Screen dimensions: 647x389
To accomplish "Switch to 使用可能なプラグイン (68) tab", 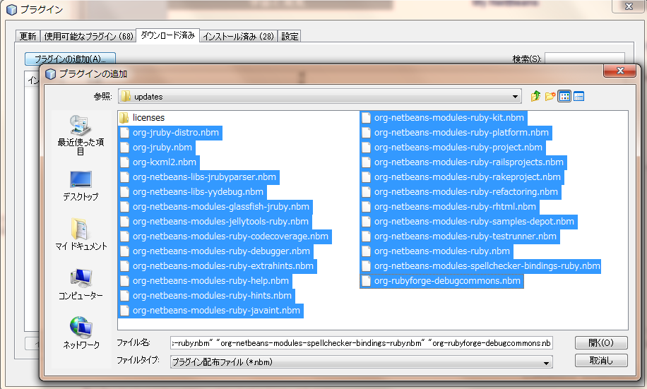I will click(89, 36).
